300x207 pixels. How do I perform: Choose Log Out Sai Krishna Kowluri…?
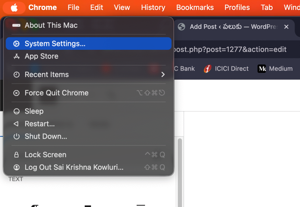(88, 167)
